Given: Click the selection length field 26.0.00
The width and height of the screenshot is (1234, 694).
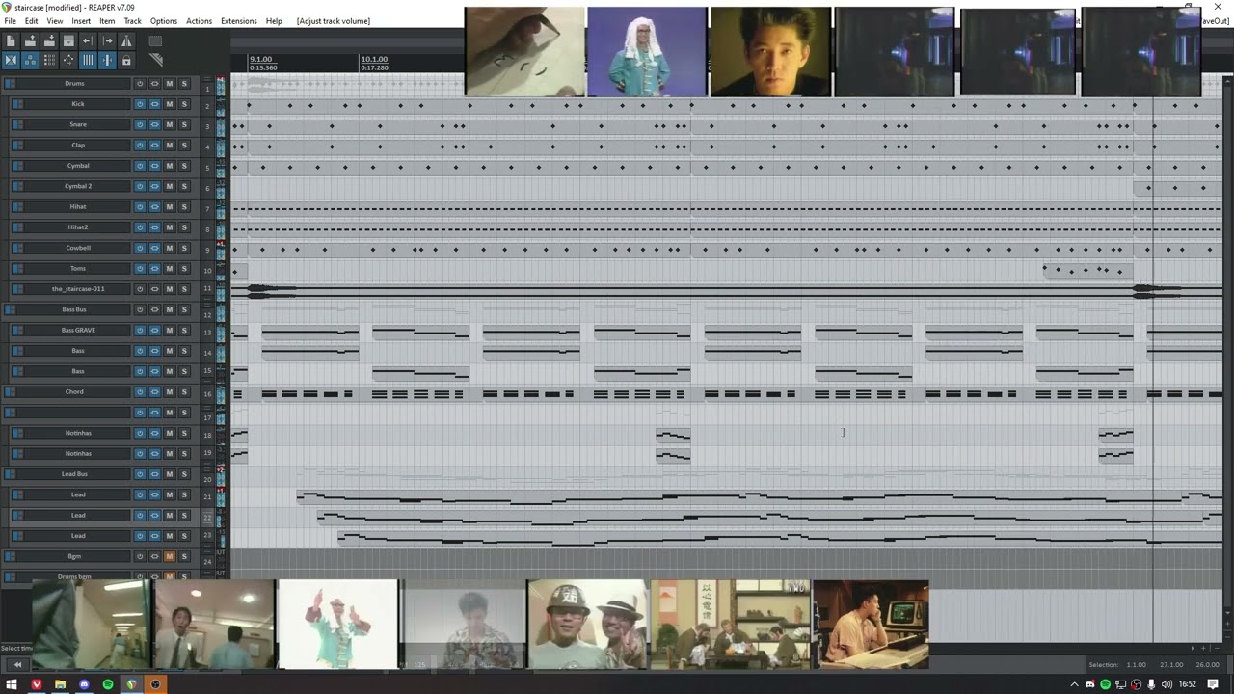Looking at the screenshot, I should pyautogui.click(x=1207, y=665).
